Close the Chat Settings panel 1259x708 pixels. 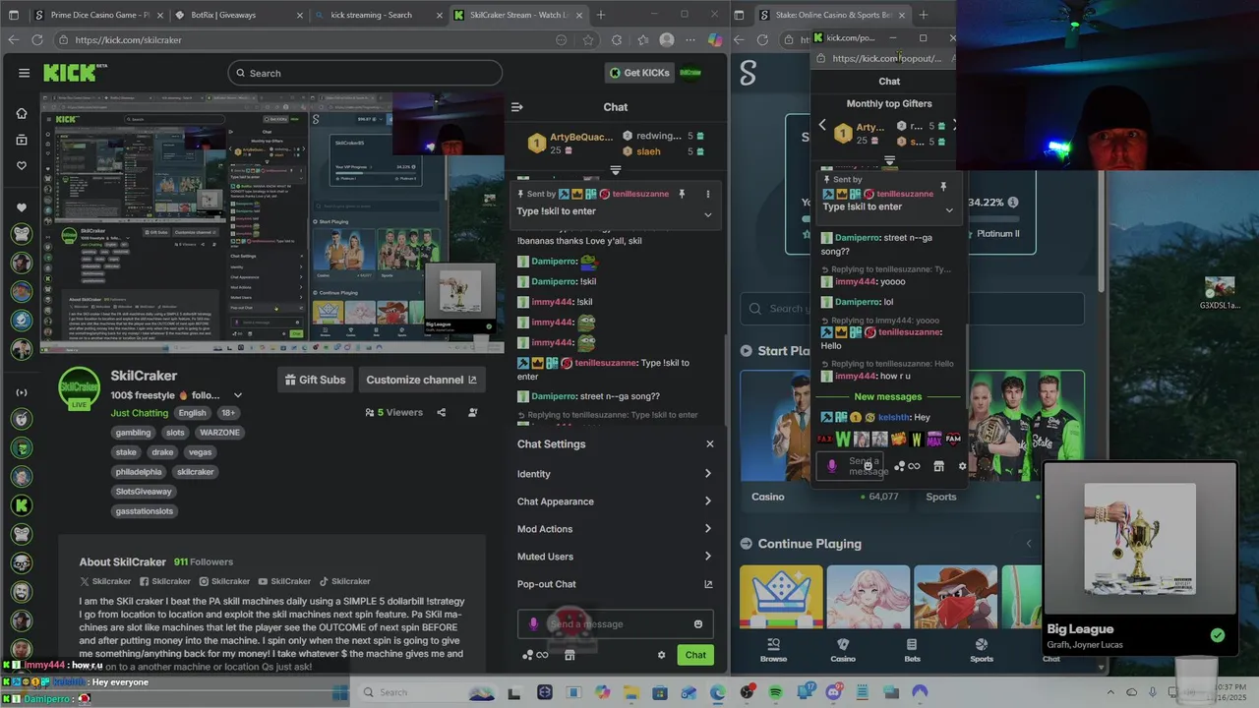pyautogui.click(x=709, y=443)
